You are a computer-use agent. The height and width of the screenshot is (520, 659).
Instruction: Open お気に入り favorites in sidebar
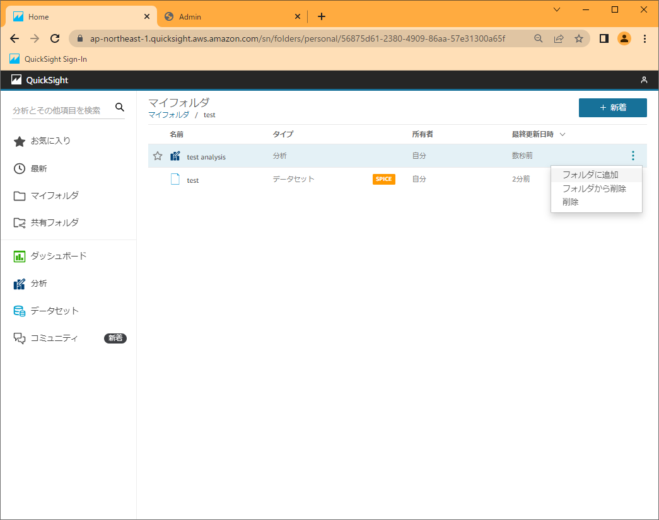click(x=42, y=141)
